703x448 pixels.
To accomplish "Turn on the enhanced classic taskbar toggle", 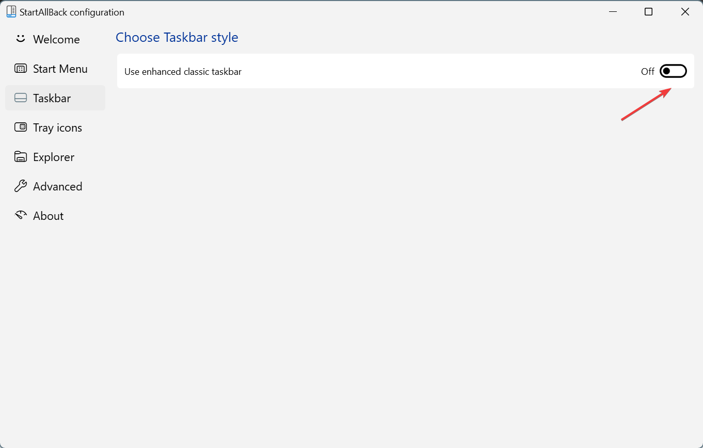I will [x=673, y=71].
